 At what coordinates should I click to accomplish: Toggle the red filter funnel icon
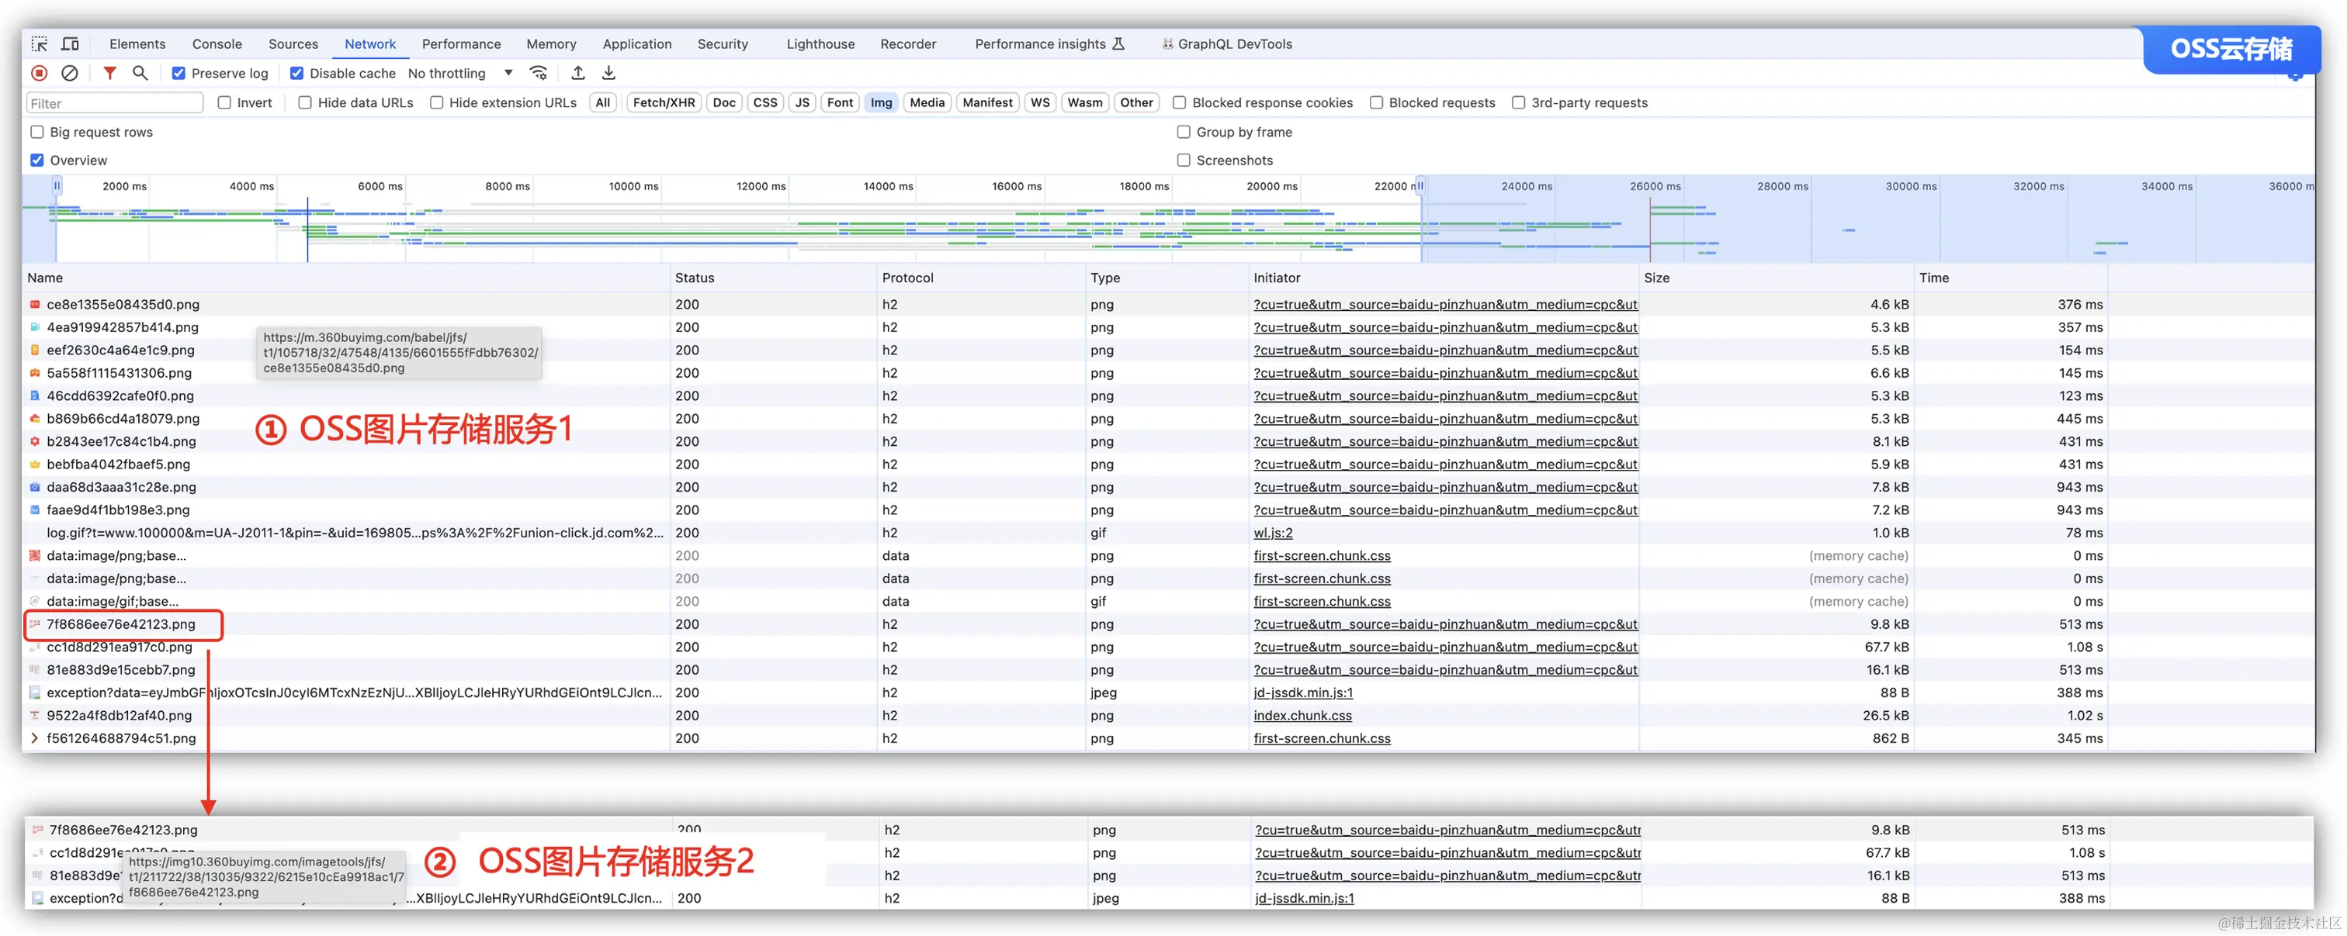(x=109, y=73)
